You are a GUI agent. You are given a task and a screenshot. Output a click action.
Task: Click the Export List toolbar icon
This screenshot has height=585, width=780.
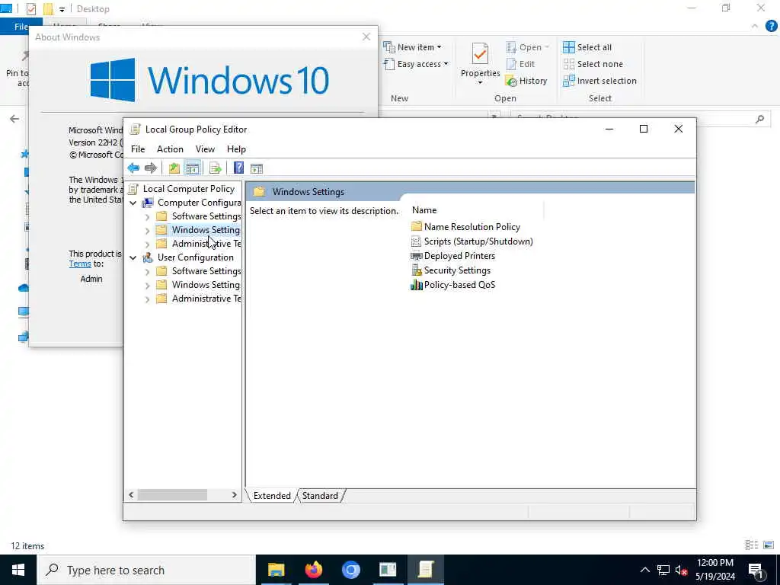216,168
